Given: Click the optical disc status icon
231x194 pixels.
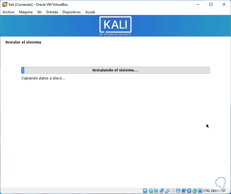Looking at the screenshot, I should click(151, 191).
